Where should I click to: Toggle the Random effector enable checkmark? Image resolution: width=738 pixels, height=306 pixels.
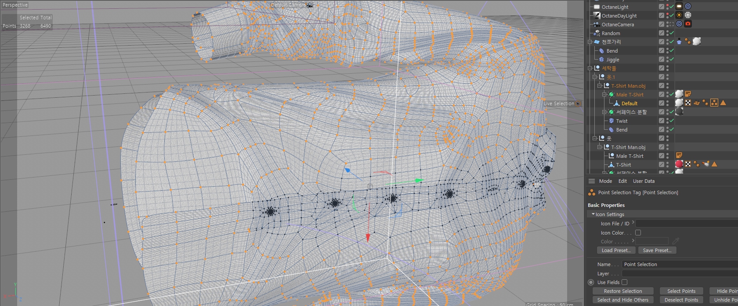(x=672, y=33)
